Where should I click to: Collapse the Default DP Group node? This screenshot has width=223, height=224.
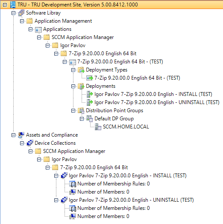click(x=82, y=119)
